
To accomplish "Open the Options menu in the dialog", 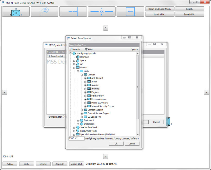I will tap(134, 49).
